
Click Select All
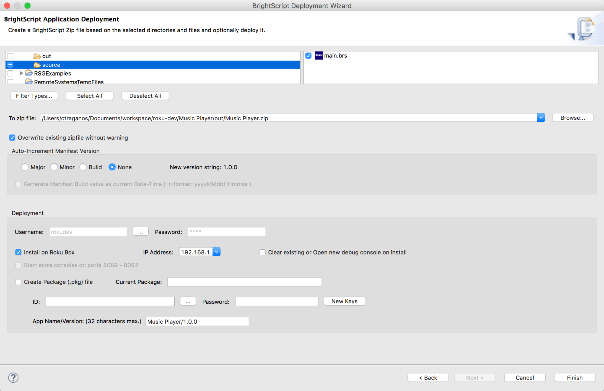89,96
